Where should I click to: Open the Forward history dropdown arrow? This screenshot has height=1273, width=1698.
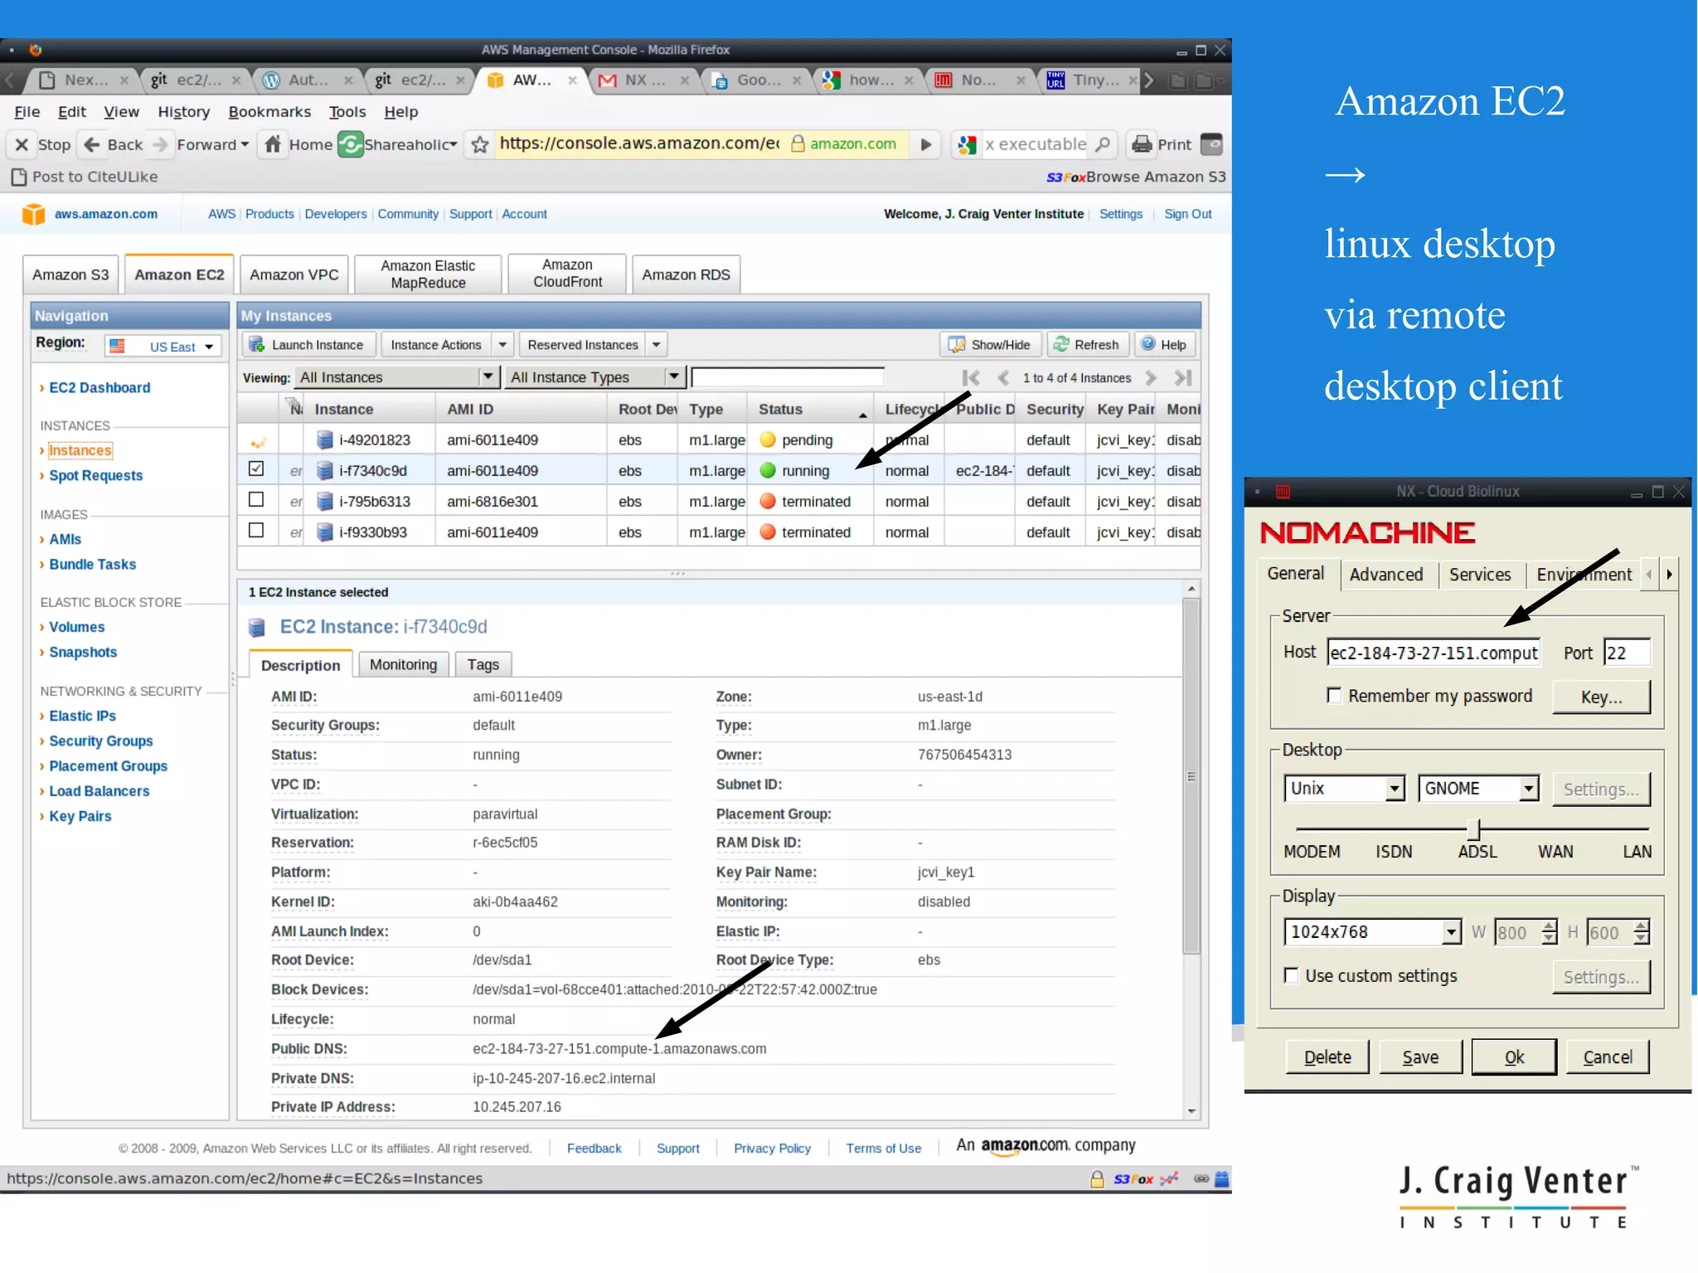245,144
